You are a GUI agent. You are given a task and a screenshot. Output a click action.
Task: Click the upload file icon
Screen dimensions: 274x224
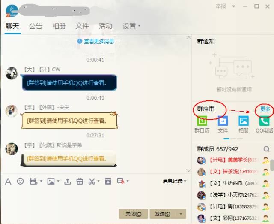point(68,181)
